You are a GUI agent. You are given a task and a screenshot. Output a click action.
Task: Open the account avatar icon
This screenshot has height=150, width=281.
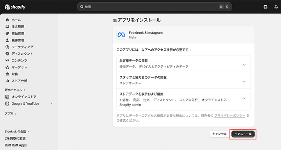tap(265, 7)
